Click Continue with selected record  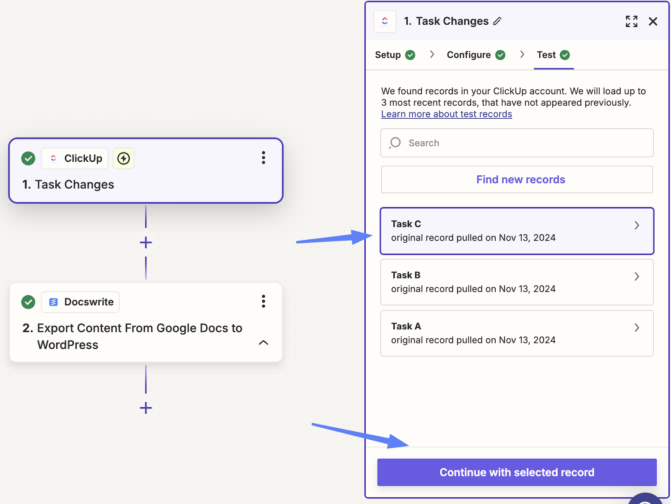517,473
